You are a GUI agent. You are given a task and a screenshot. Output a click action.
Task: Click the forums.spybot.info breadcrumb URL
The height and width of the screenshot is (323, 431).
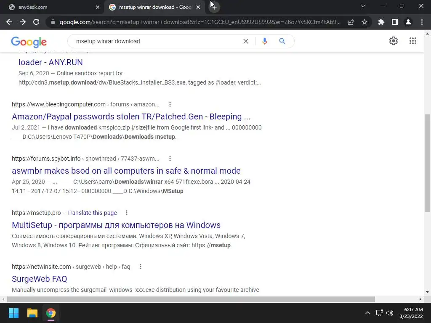coord(85,159)
